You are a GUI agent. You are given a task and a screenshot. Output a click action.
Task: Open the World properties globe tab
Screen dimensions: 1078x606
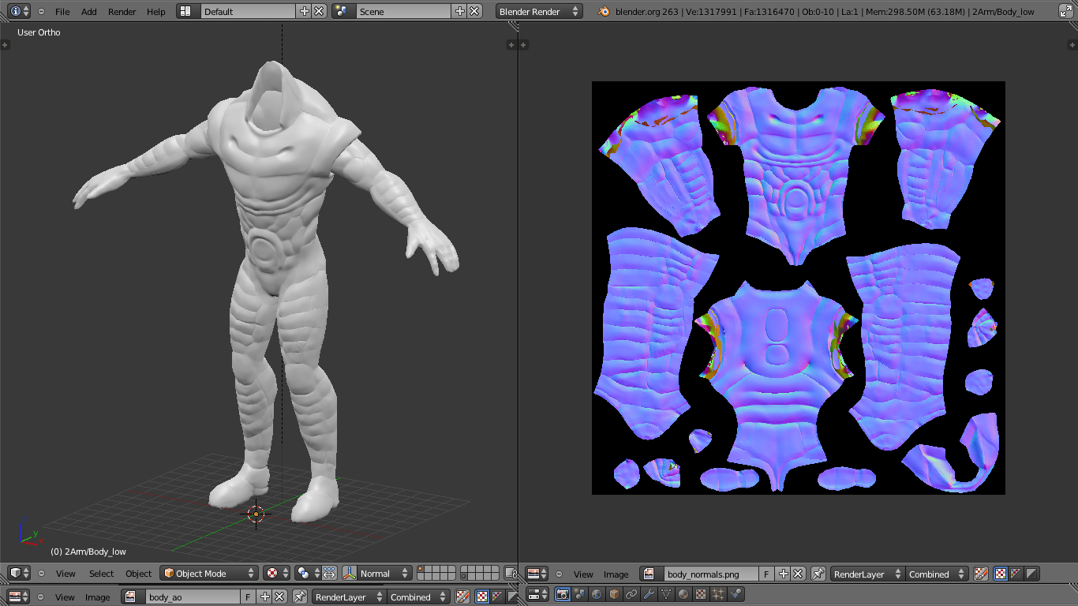pos(597,594)
